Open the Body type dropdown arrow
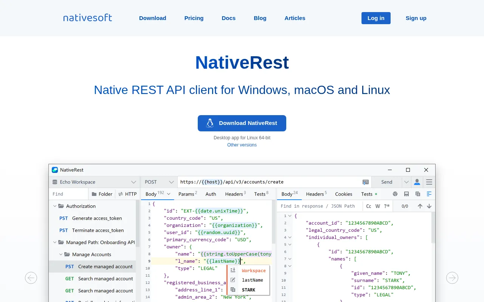Image resolution: width=484 pixels, height=302 pixels. [x=169, y=194]
